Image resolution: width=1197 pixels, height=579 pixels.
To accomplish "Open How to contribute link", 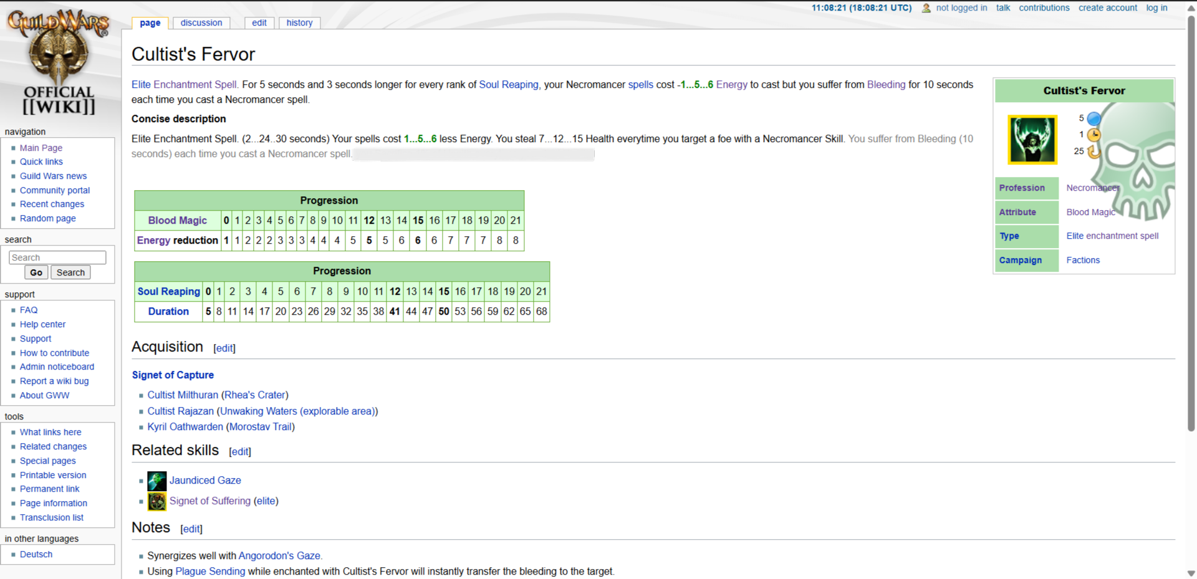I will click(54, 353).
